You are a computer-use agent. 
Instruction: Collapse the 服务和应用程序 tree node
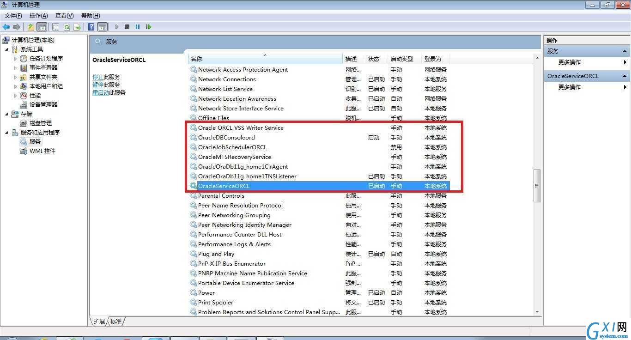coord(6,133)
